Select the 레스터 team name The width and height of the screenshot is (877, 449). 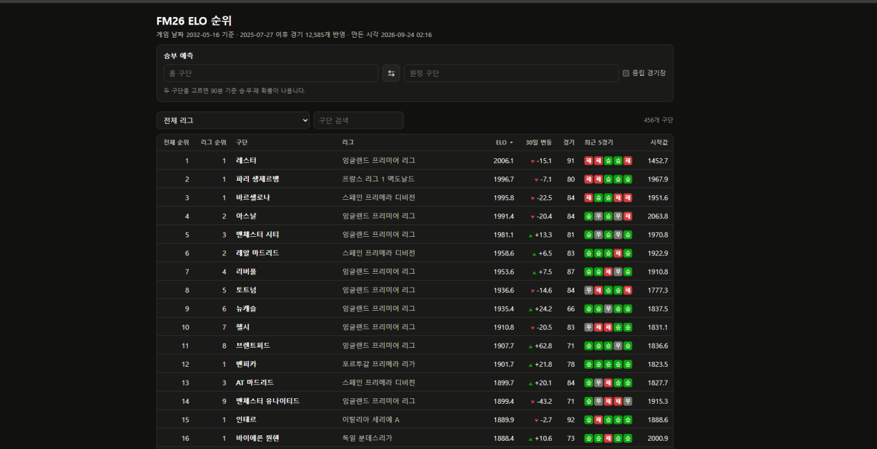pyautogui.click(x=246, y=161)
